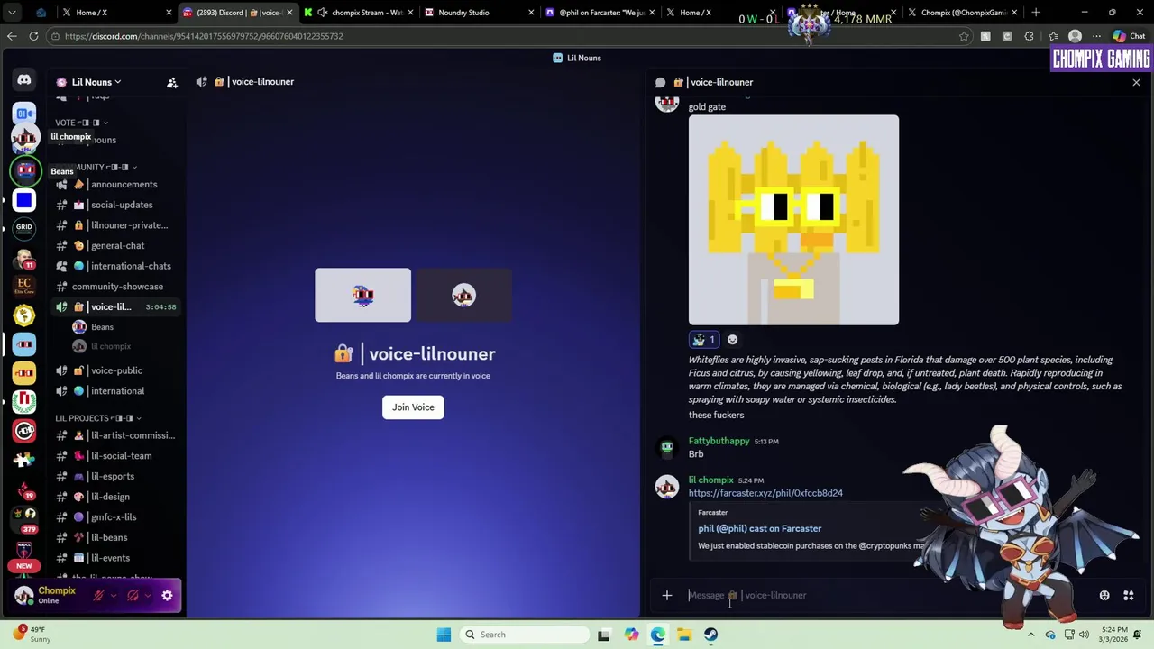Close the voice-lilnouner chat panel
The width and height of the screenshot is (1154, 649).
(1136, 82)
